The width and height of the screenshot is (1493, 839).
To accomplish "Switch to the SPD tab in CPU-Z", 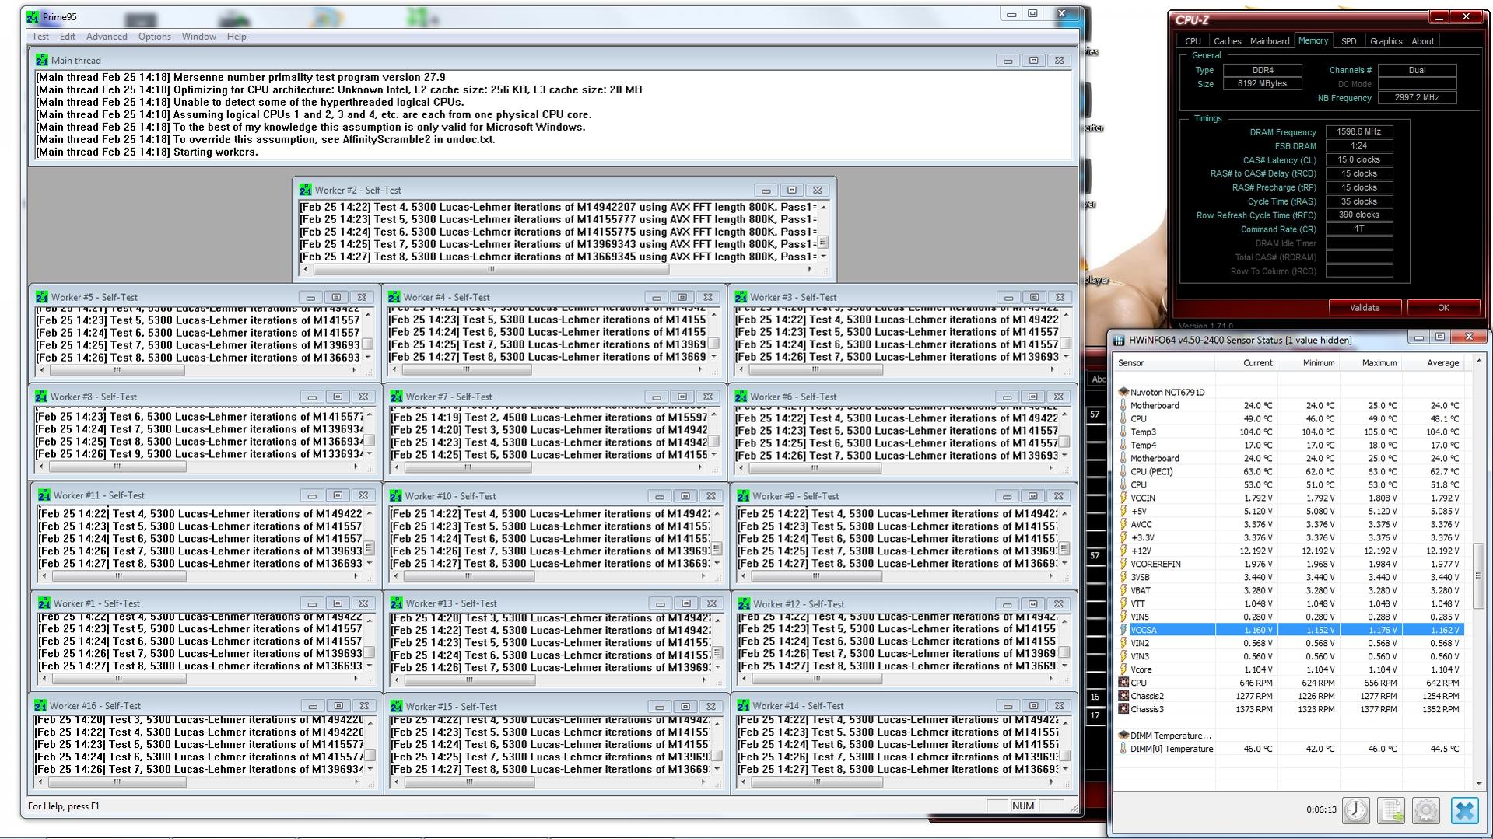I will point(1349,41).
